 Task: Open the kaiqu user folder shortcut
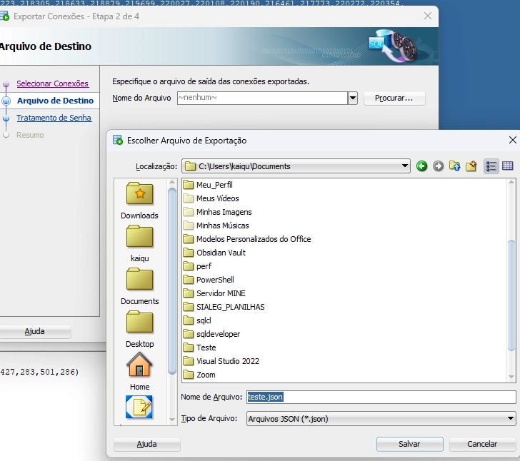pyautogui.click(x=139, y=244)
